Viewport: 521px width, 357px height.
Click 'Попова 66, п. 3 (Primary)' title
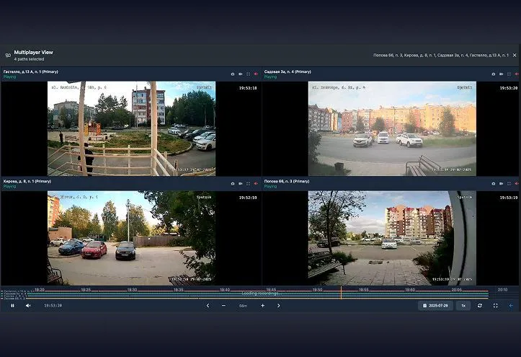point(287,181)
